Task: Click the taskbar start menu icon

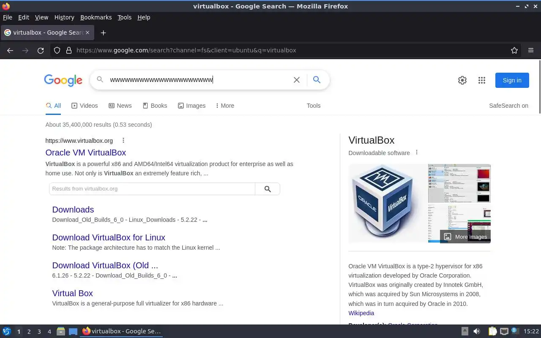Action: [7, 332]
